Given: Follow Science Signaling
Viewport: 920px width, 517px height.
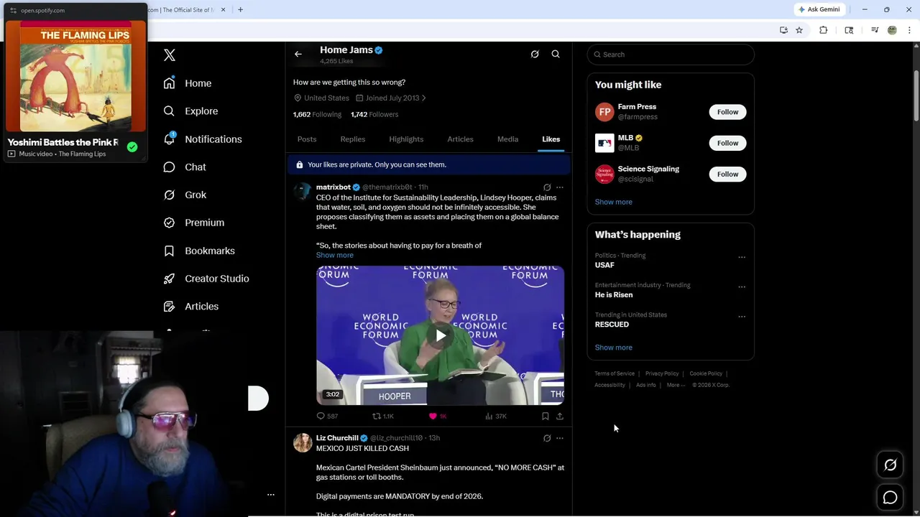Looking at the screenshot, I should 727,174.
